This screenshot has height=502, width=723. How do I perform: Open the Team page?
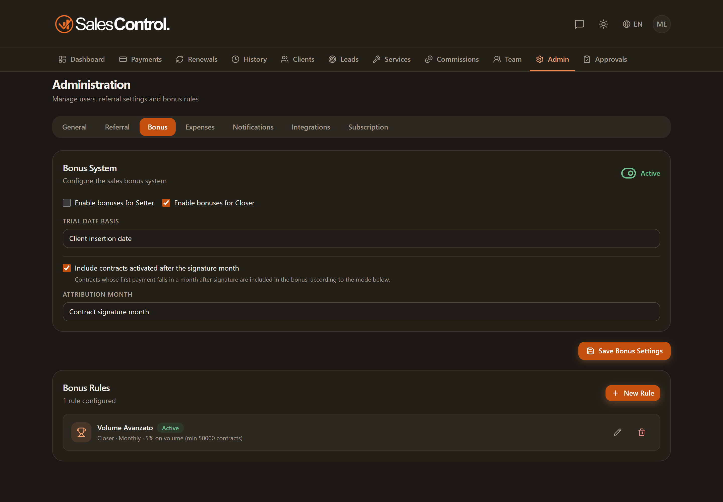[507, 59]
